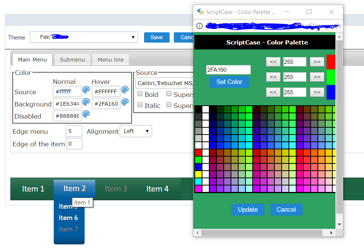The width and height of the screenshot is (364, 252).
Task: Switch to the Main Menu tab
Action: click(32, 60)
